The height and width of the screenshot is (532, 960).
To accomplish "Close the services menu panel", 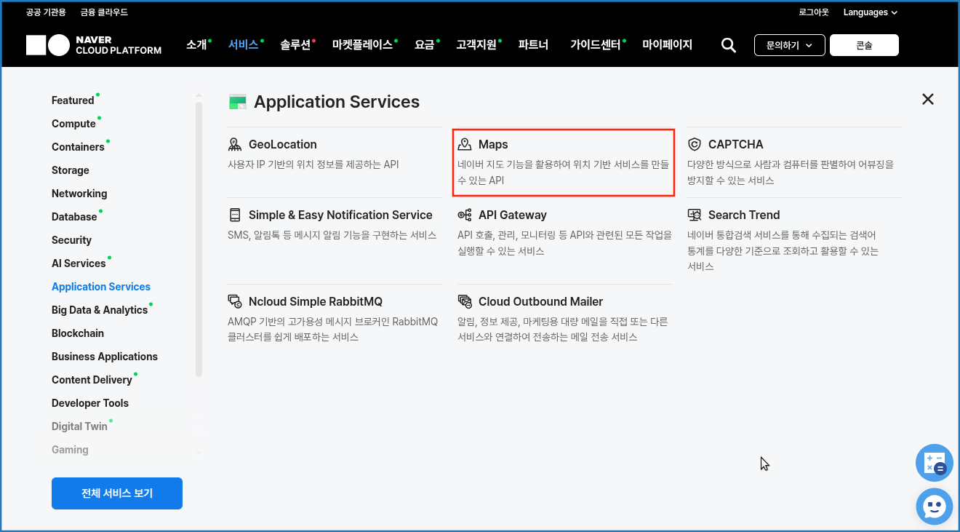I will [x=927, y=99].
